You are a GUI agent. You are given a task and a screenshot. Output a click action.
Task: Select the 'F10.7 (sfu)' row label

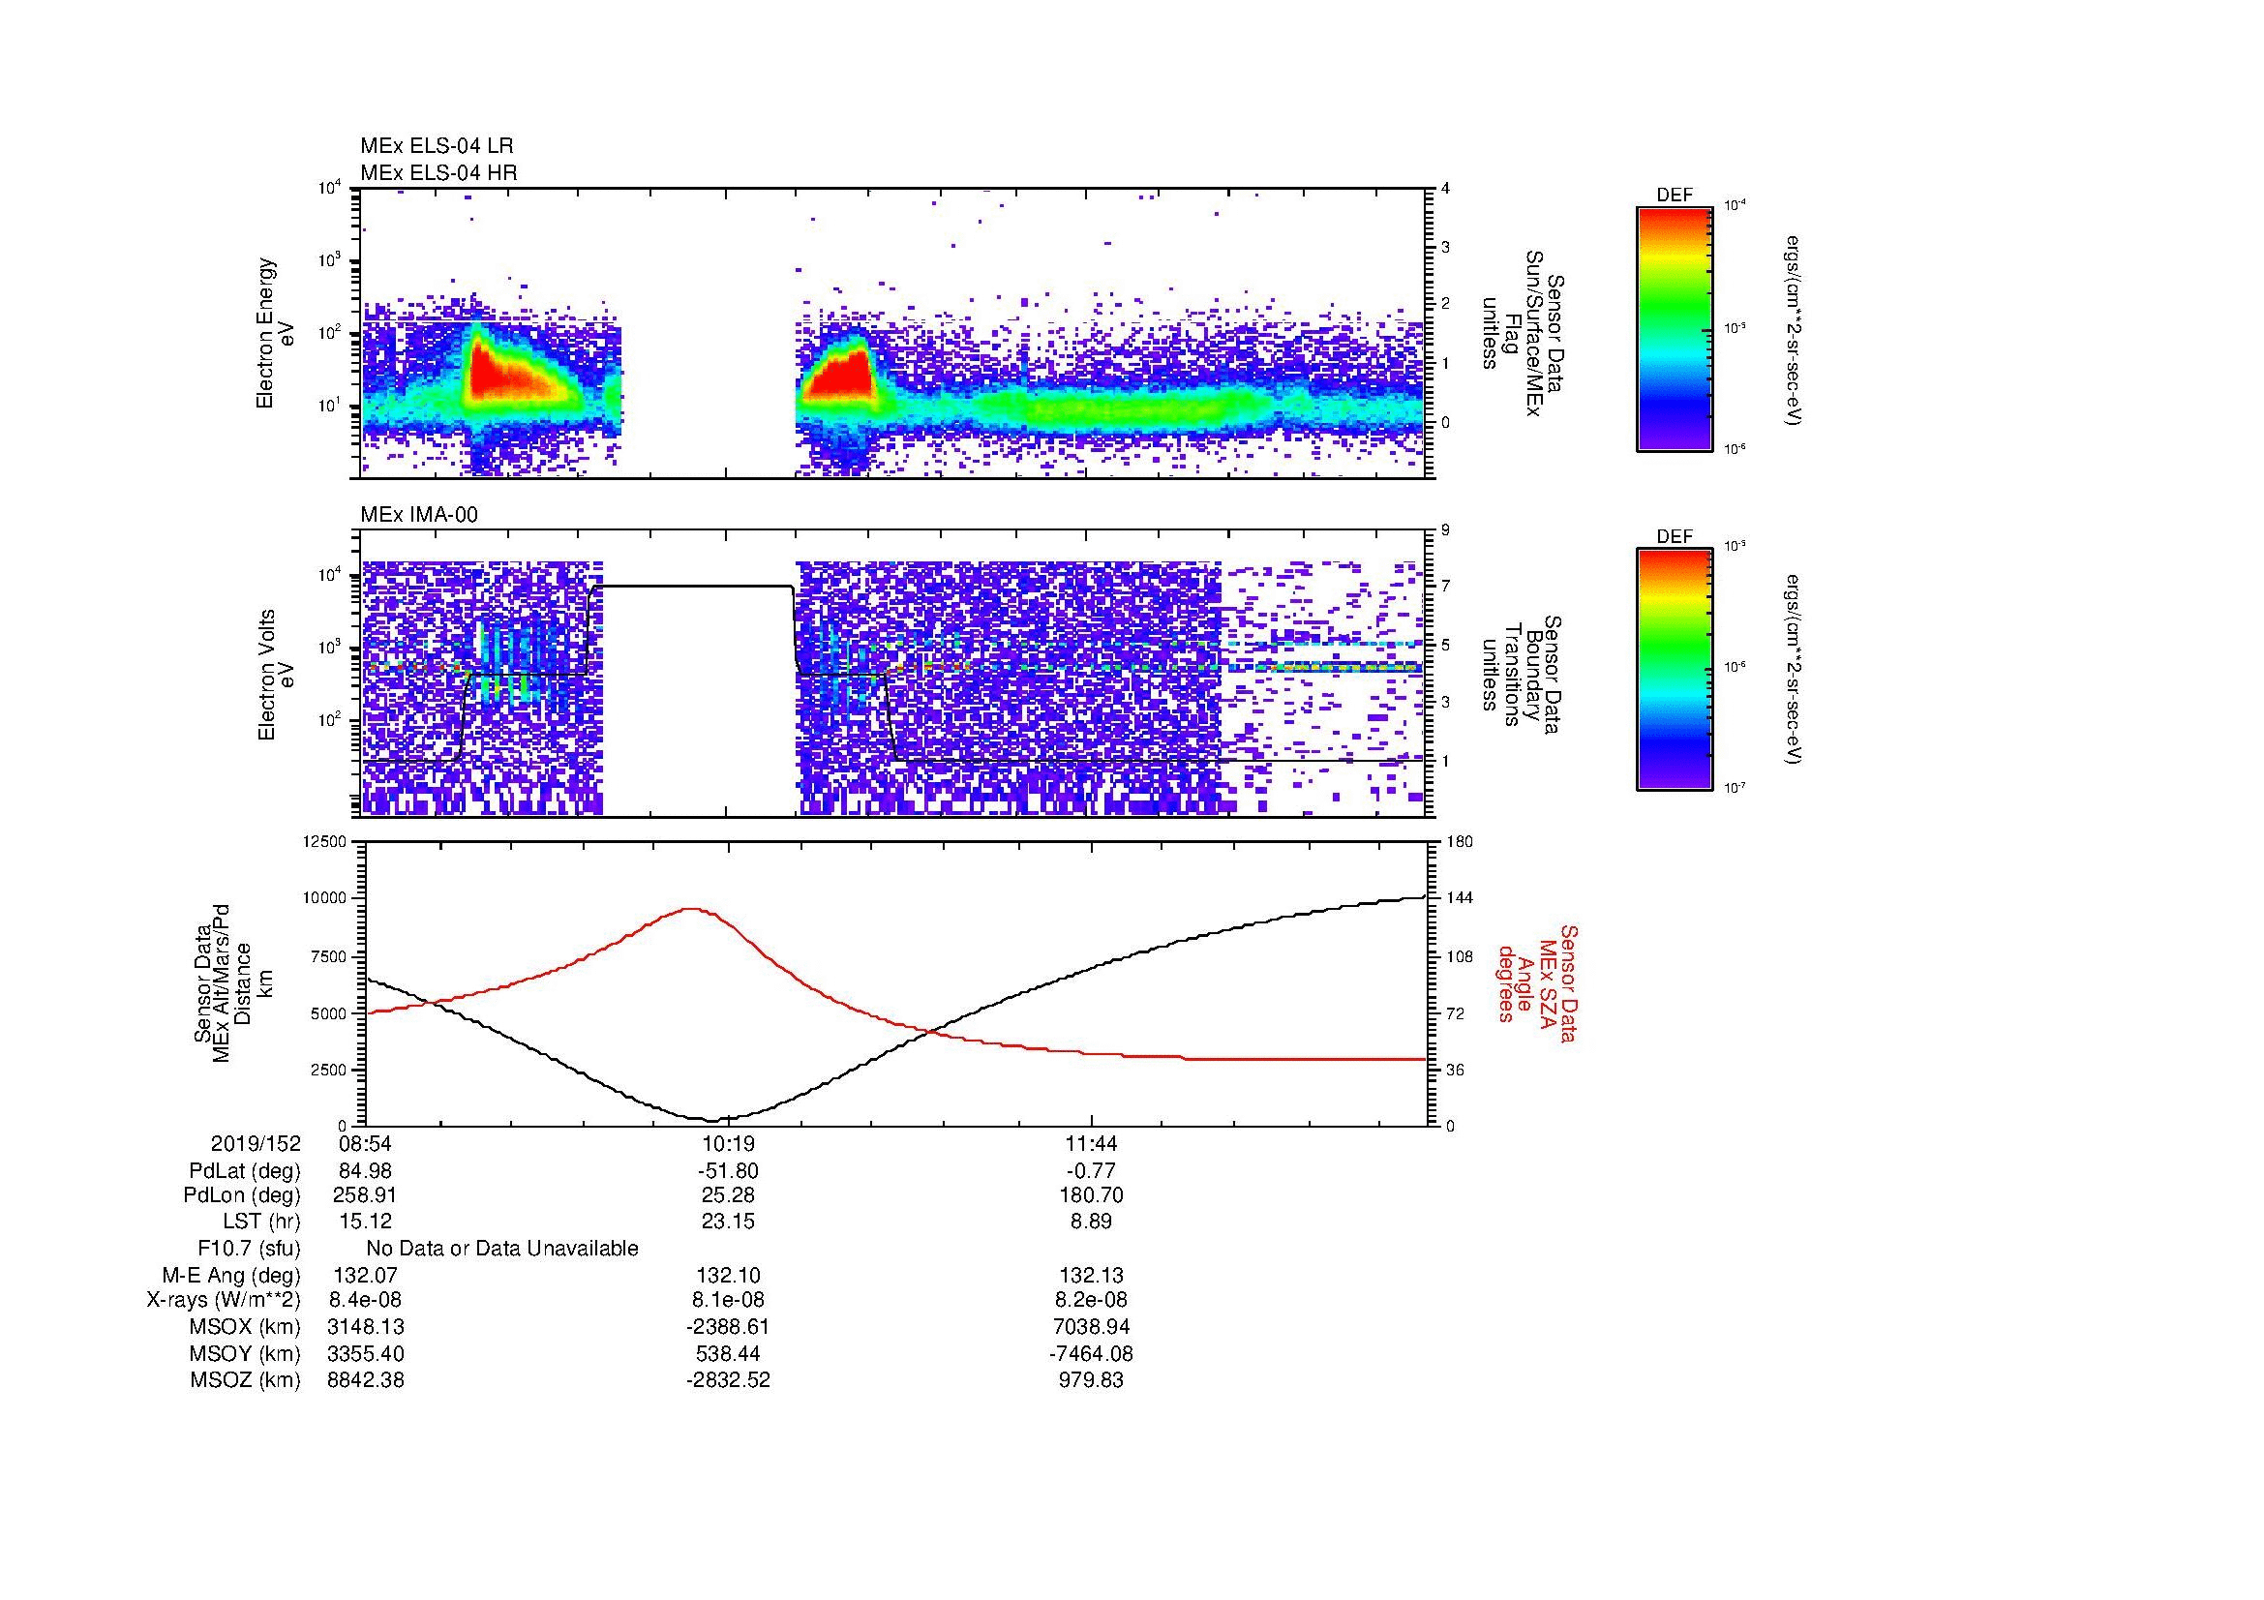click(x=249, y=1249)
